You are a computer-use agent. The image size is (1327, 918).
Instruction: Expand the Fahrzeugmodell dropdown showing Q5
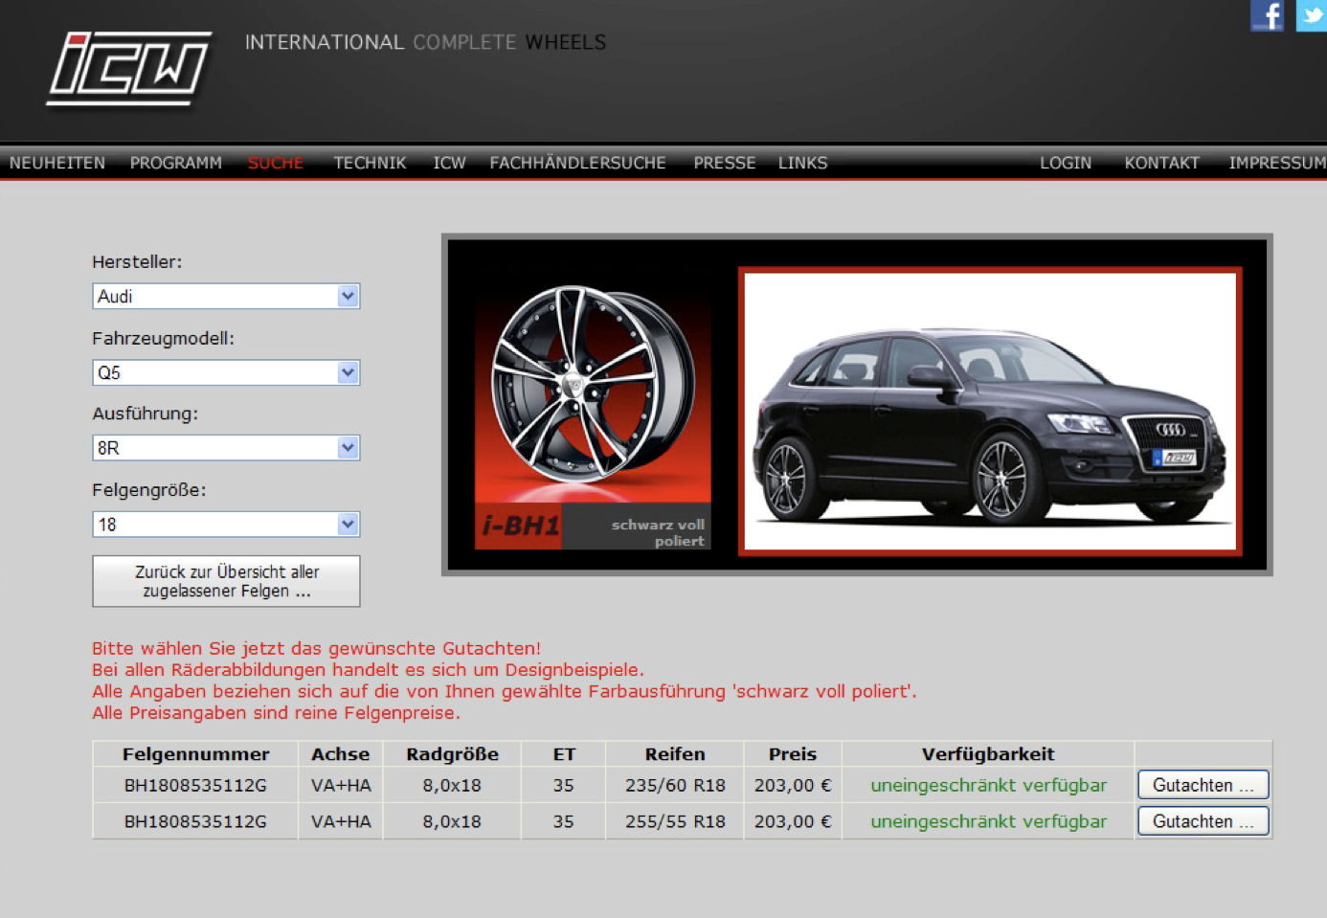226,372
